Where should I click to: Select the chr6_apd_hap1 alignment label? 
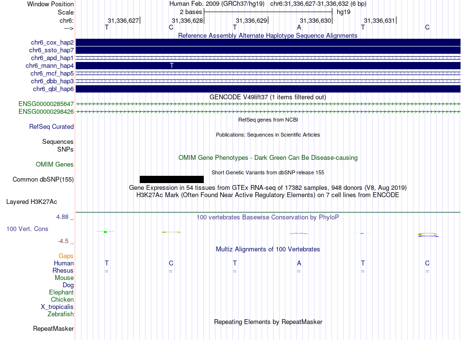click(52, 58)
